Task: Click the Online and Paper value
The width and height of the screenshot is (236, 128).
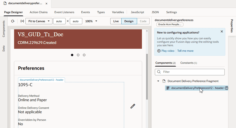Action: [x=32, y=100]
